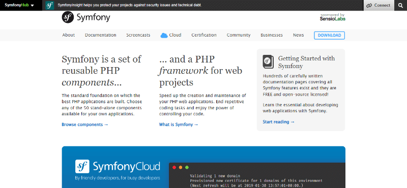
Task: Open the Certification menu item
Action: click(x=204, y=35)
